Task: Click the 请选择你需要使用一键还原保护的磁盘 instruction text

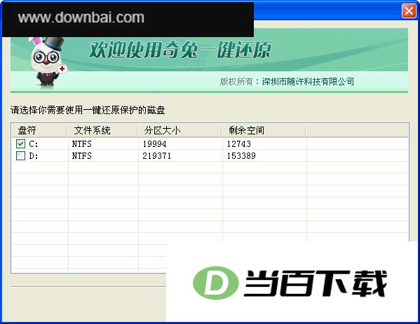Action: 88,110
